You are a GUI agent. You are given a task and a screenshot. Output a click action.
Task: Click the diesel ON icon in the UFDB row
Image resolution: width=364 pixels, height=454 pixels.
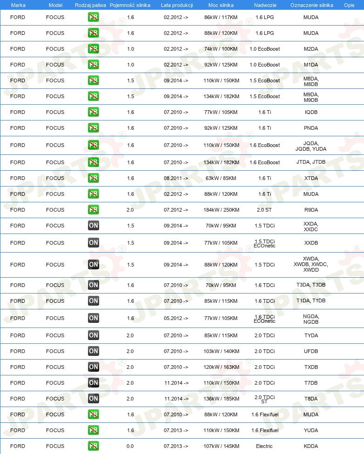tap(93, 351)
